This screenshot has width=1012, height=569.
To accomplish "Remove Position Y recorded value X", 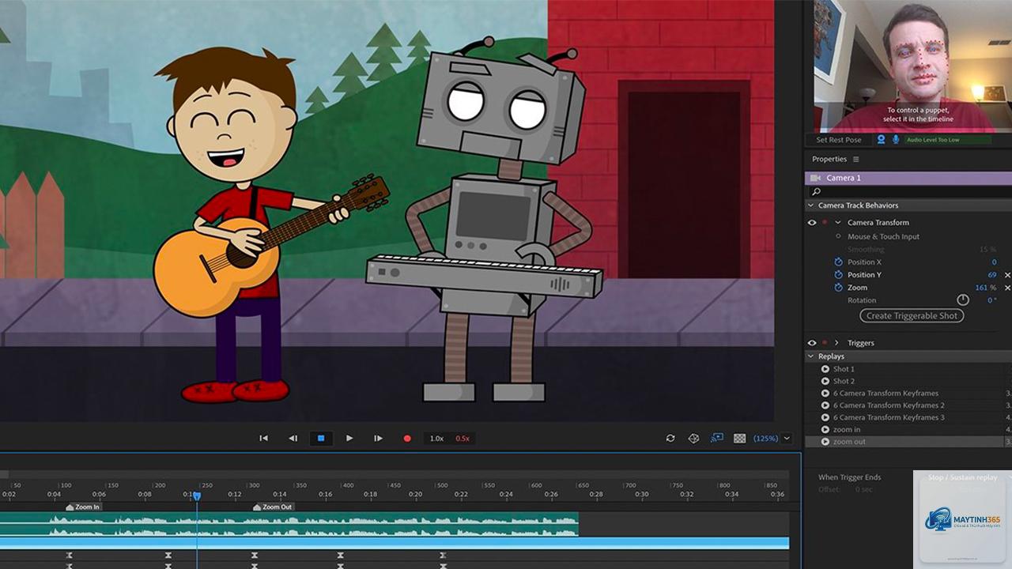I will [1007, 275].
